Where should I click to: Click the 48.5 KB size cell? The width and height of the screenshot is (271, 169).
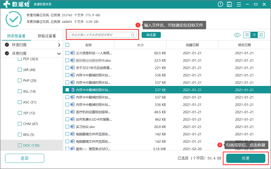tap(160, 112)
